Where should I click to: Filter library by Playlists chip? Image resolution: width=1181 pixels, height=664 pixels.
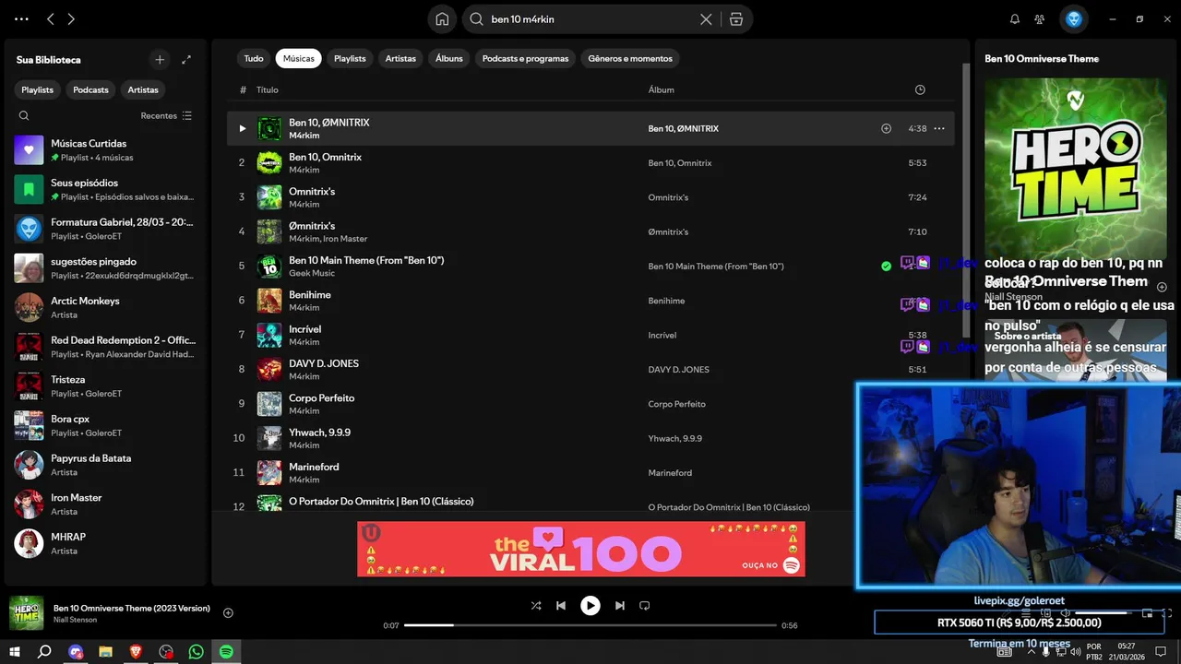pos(38,89)
